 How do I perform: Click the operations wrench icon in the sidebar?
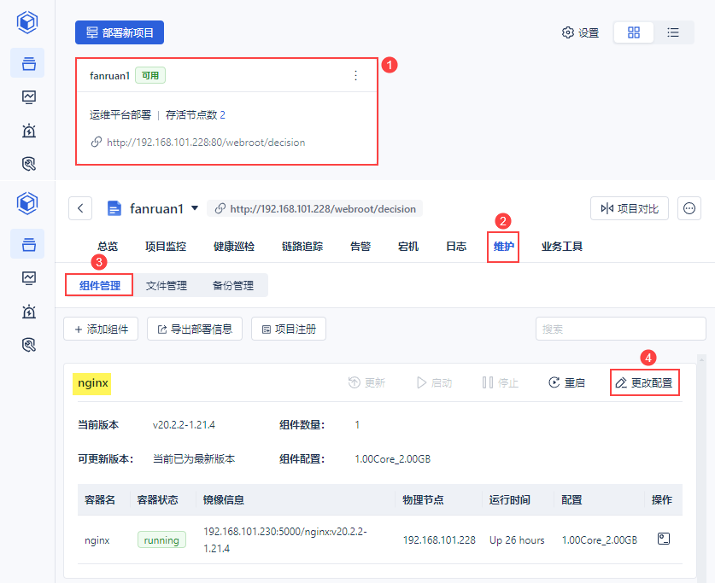[27, 163]
